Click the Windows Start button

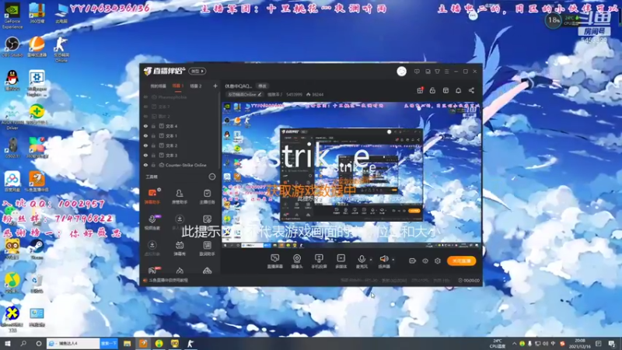point(8,344)
